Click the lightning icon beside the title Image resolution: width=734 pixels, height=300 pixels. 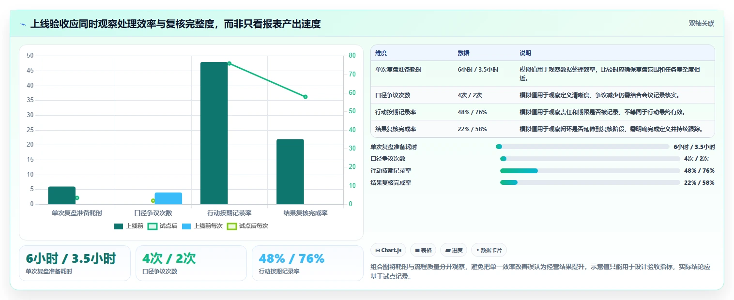(23, 24)
